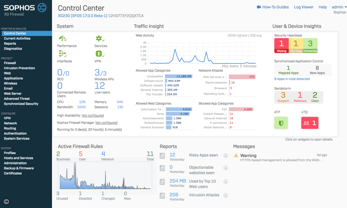Open Web Server in sidebar
347x208 pixels.
click(x=13, y=94)
